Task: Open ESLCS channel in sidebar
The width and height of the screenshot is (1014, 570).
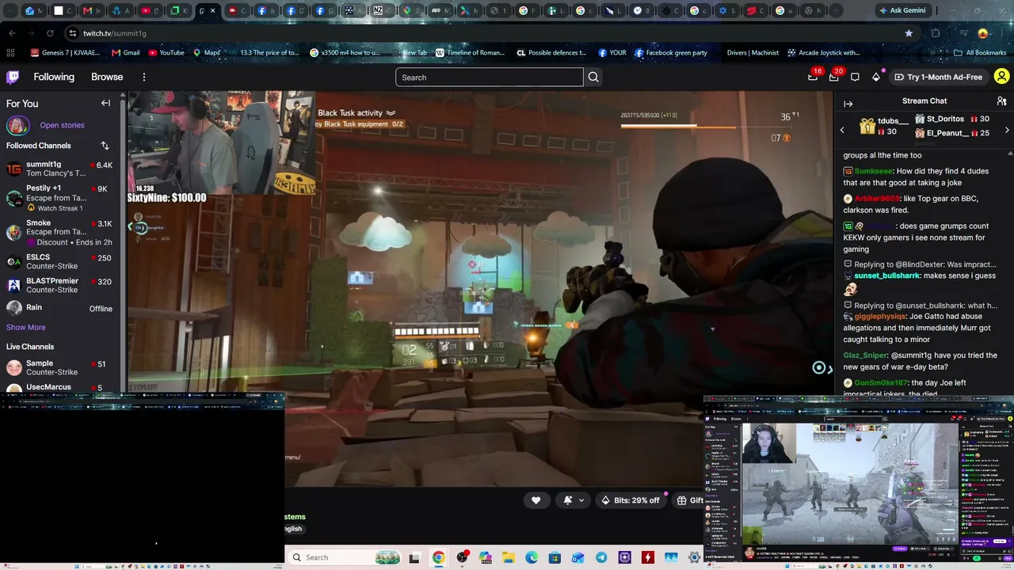Action: pyautogui.click(x=59, y=261)
